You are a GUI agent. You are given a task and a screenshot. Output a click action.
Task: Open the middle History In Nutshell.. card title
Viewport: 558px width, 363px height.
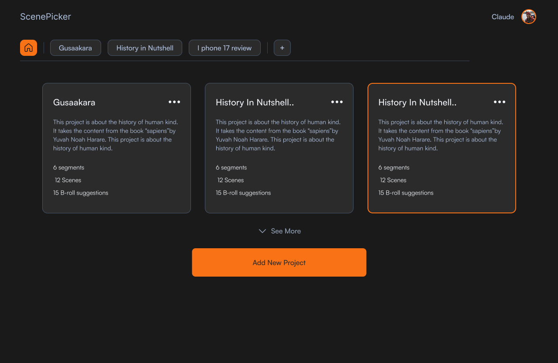click(x=255, y=103)
